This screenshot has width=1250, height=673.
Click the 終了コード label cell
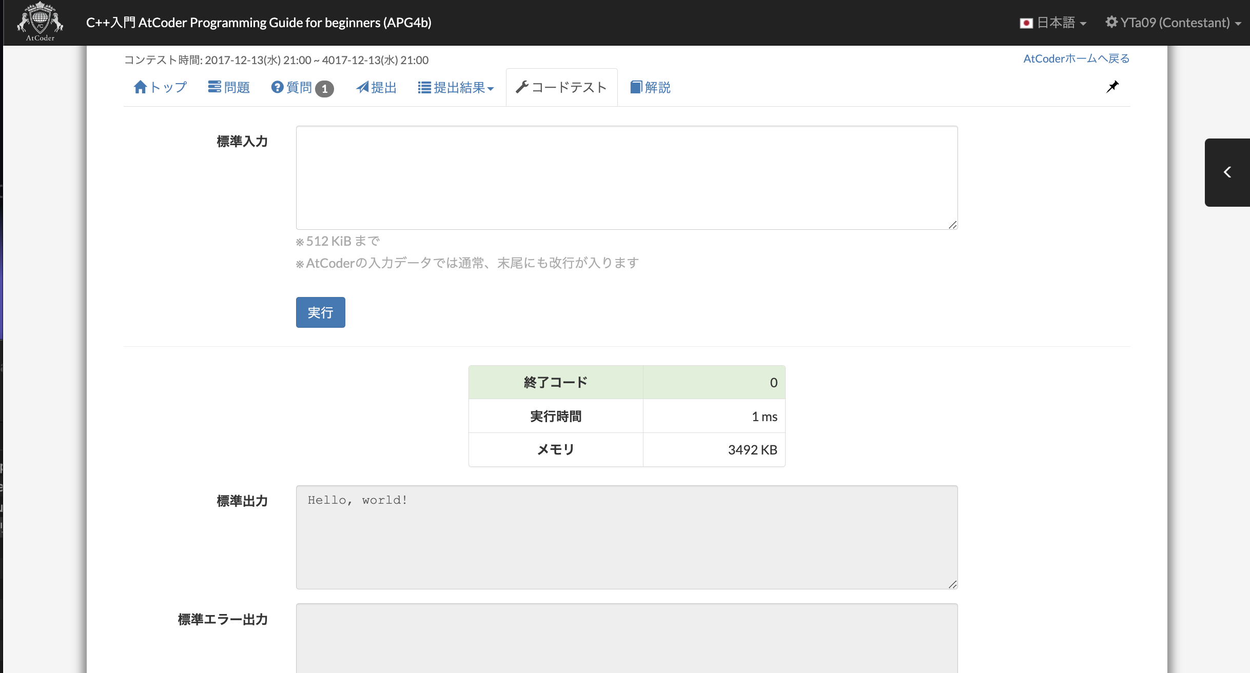click(x=556, y=382)
